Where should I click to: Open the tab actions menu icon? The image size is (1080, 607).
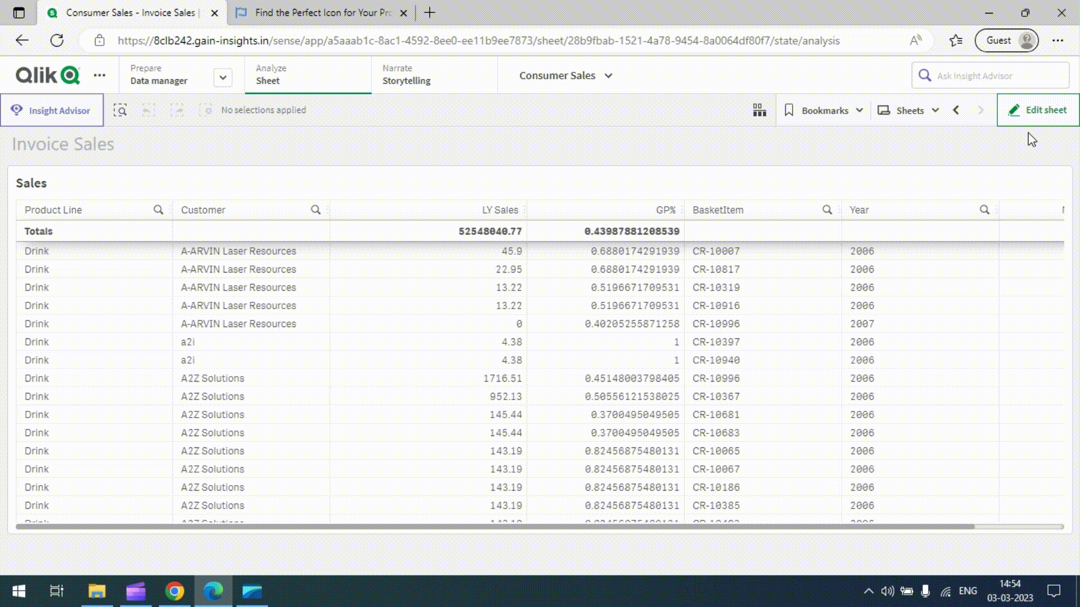click(19, 12)
